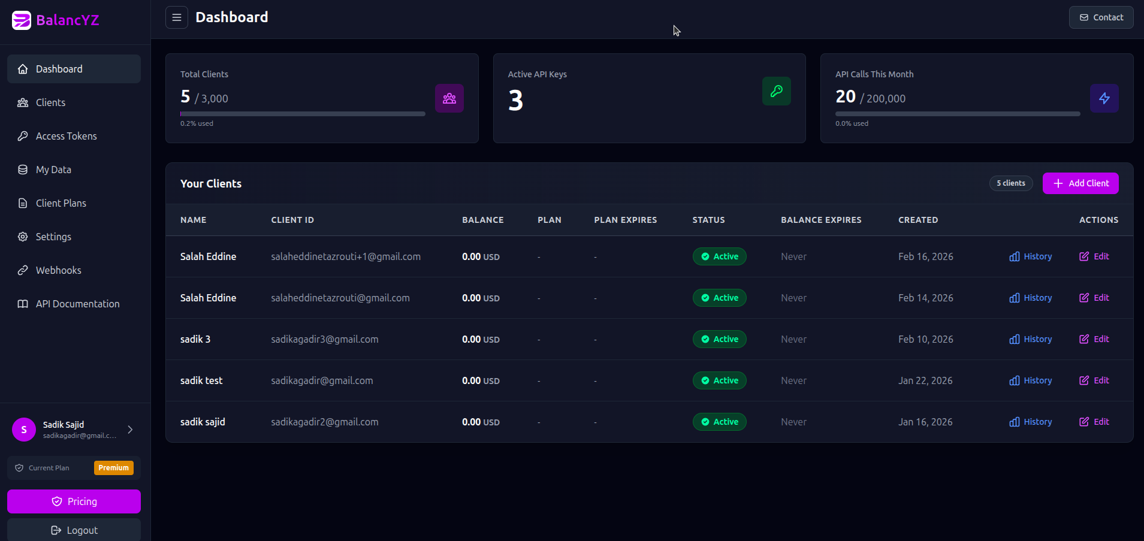Click the Pricing button

point(74,501)
